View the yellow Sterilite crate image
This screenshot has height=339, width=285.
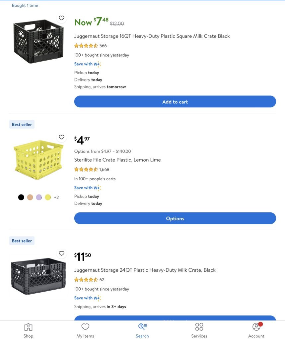(38, 160)
